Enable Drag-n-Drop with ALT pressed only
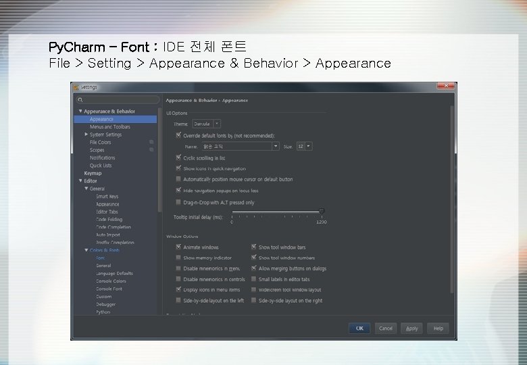Viewport: 527px width, 365px height. click(178, 202)
